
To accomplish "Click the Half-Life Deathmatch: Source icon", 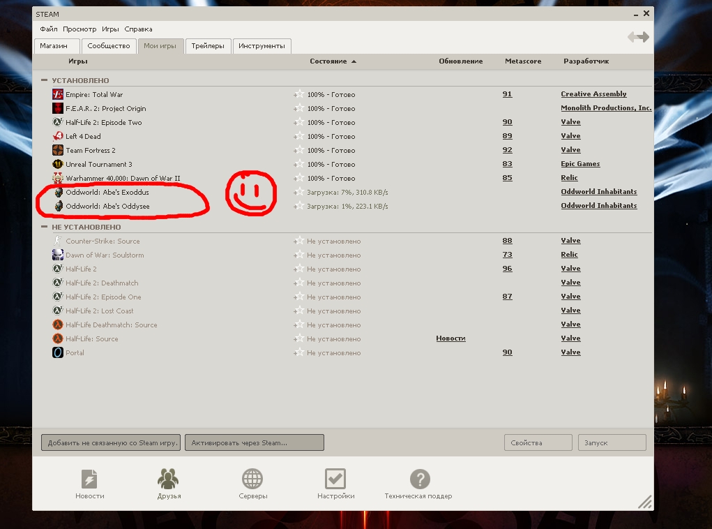I will click(58, 325).
